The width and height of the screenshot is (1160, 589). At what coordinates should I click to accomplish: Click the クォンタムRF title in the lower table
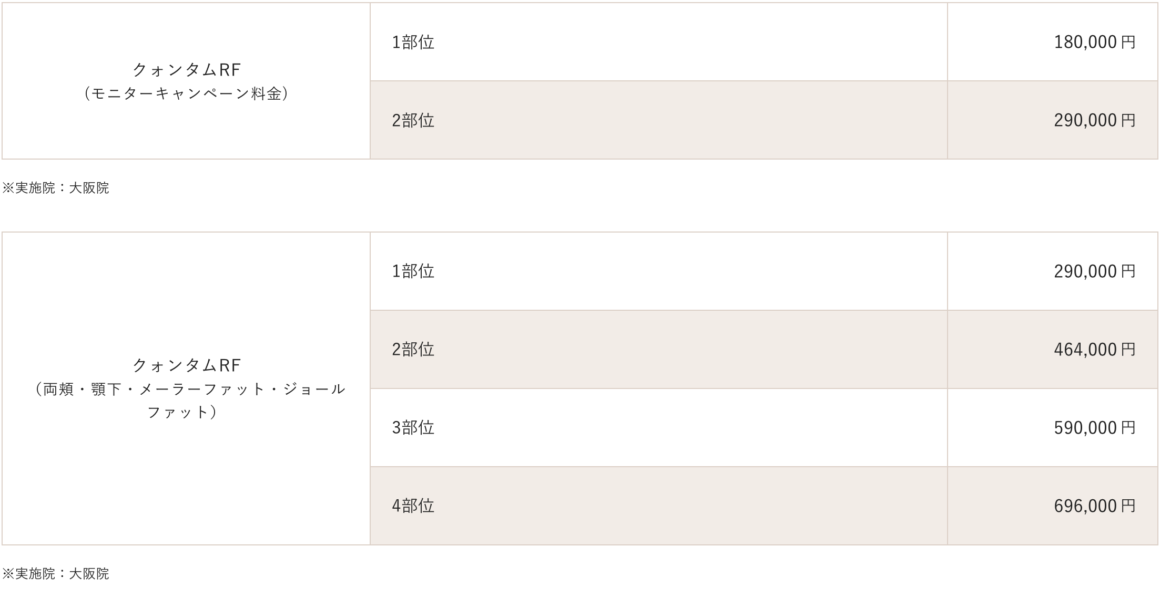click(x=186, y=365)
